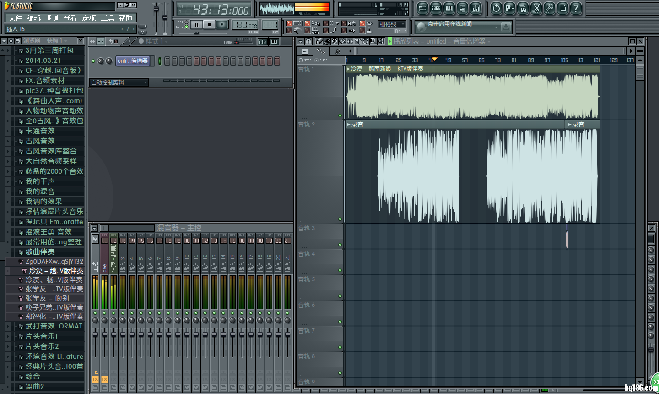Viewport: 659px width, 394px height.
Task: Toggle mute dot on 音轨 3
Action: point(340,245)
